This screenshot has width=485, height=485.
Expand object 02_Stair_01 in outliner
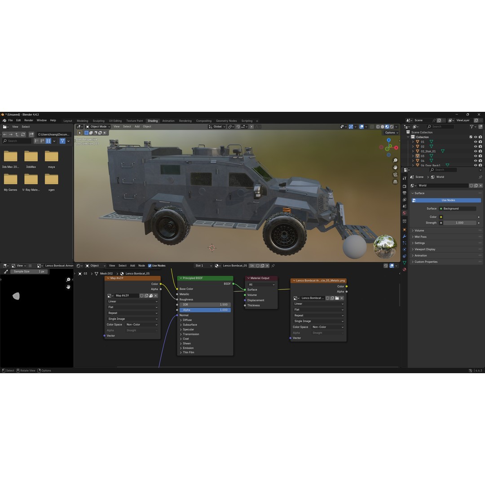point(413,152)
